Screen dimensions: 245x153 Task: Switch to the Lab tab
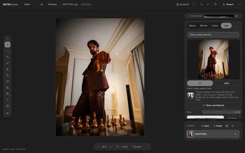tap(226, 26)
